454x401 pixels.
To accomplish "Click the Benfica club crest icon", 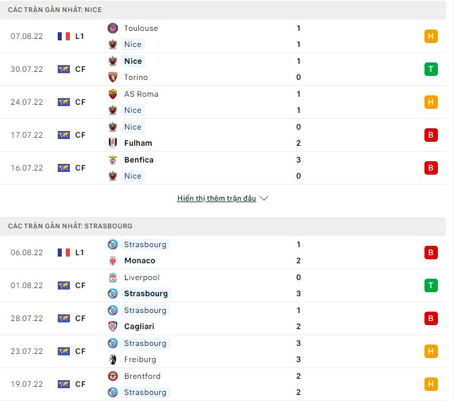I will [x=112, y=160].
